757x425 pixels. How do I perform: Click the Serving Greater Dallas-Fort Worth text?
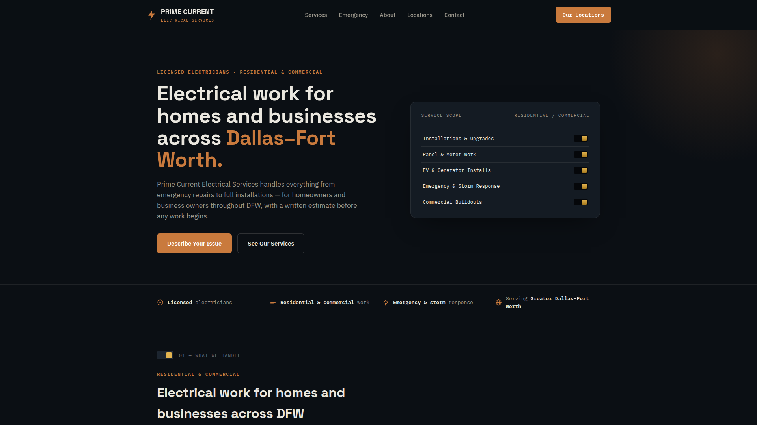(547, 303)
